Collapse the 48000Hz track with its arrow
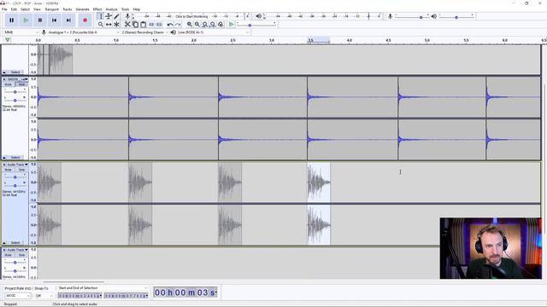 coord(4,157)
